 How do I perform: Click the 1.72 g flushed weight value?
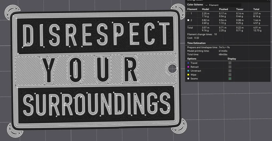(x=222, y=23)
